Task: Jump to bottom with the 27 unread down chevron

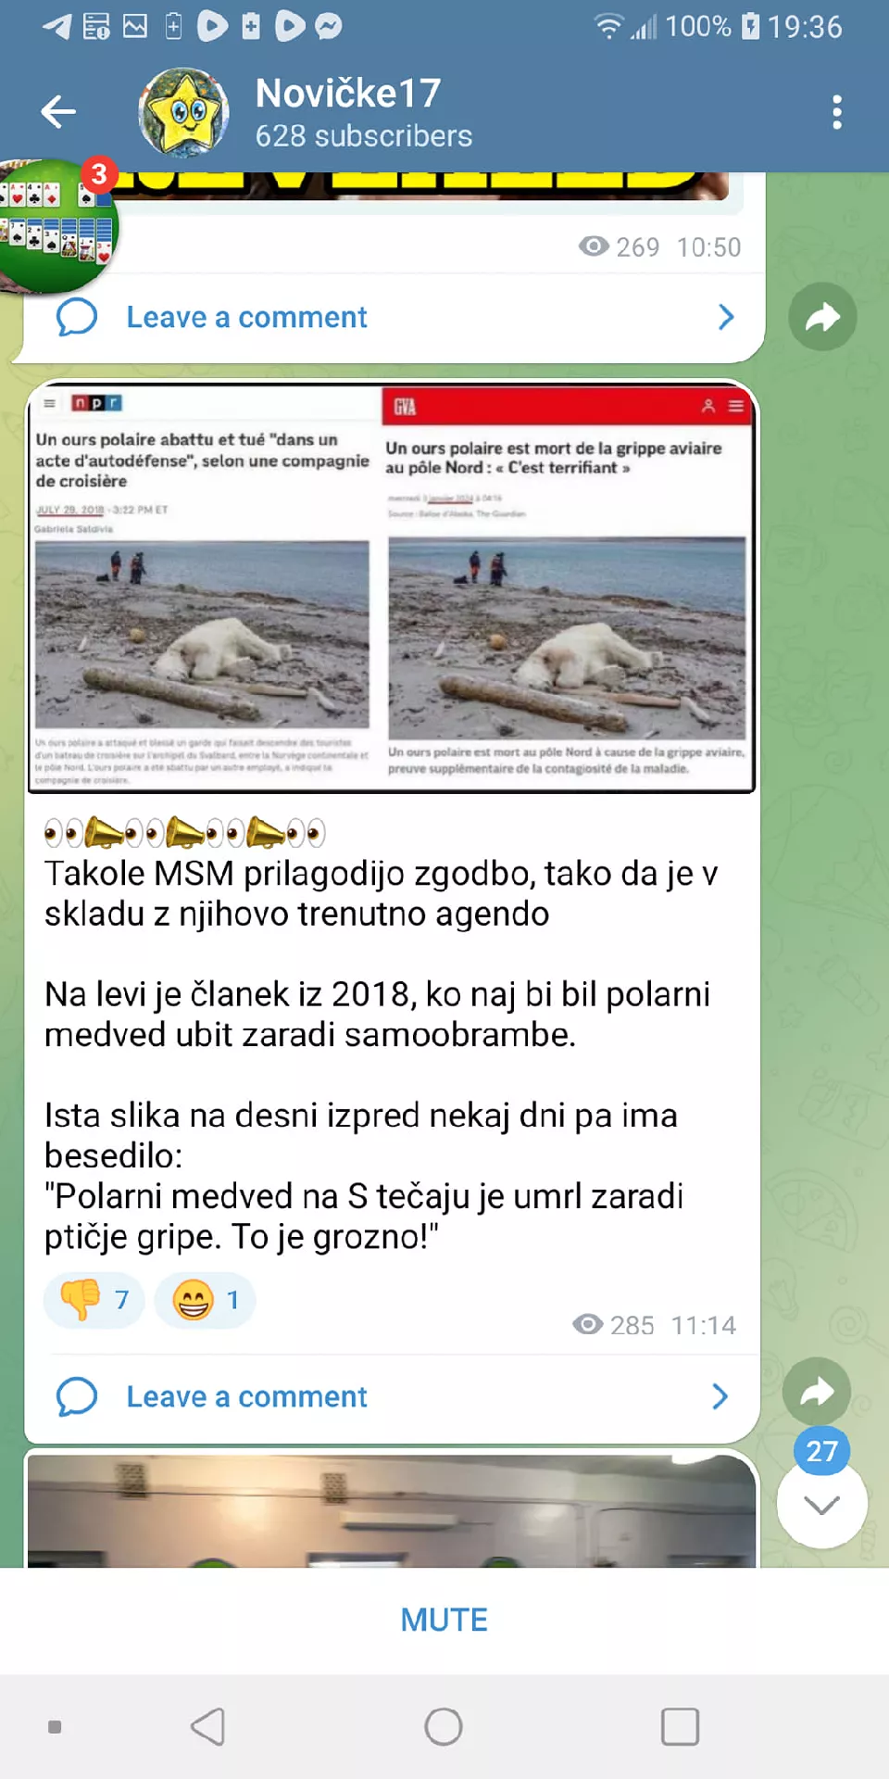Action: 822,1502
